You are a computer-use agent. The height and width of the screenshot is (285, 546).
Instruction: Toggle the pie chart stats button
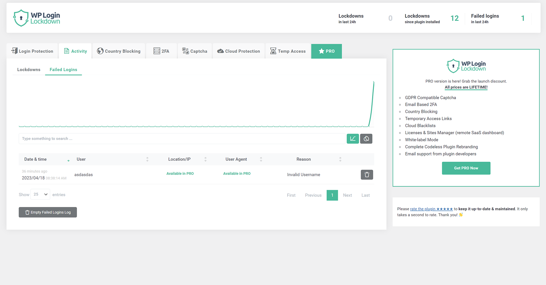(x=366, y=139)
